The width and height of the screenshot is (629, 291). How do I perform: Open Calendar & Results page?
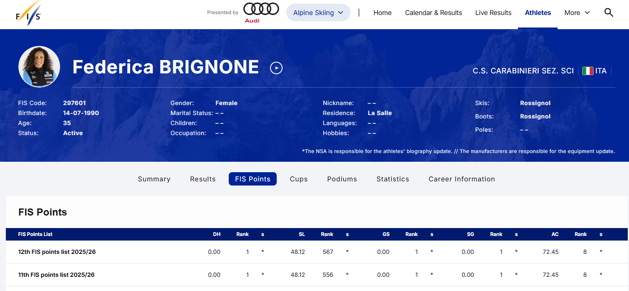(x=433, y=13)
